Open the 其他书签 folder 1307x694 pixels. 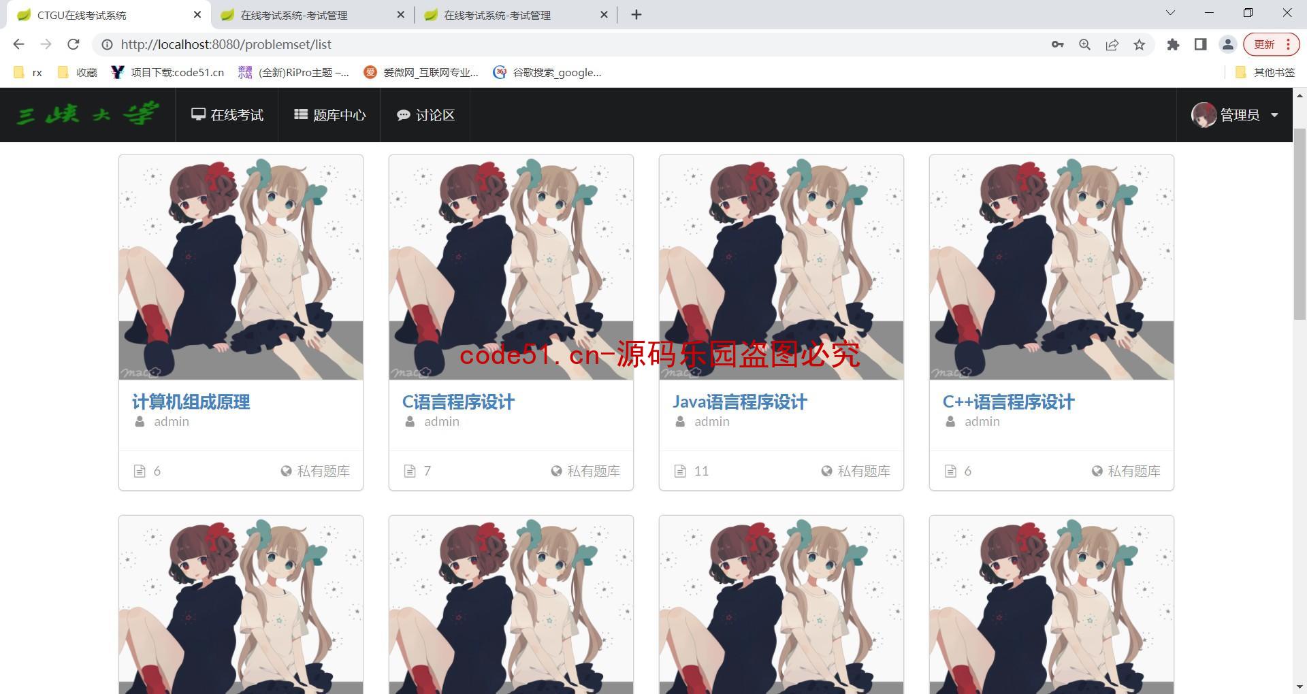click(x=1265, y=72)
